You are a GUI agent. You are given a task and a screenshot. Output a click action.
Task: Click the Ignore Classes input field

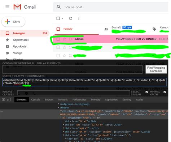[74, 93]
